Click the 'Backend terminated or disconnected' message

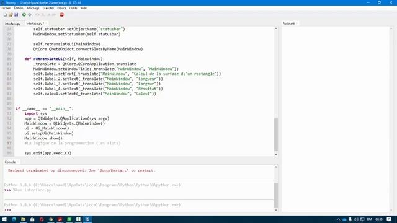[x=81, y=170]
